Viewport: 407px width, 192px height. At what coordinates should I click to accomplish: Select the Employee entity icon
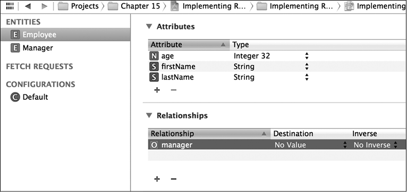(15, 34)
